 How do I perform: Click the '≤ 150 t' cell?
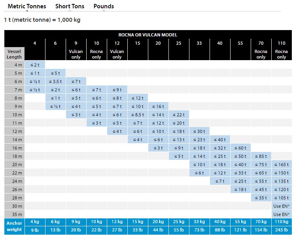[282, 173]
